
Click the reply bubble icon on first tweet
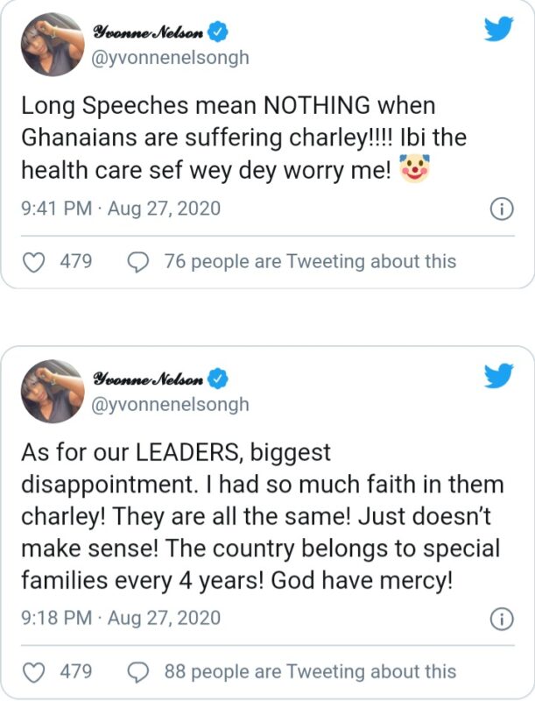click(x=137, y=261)
